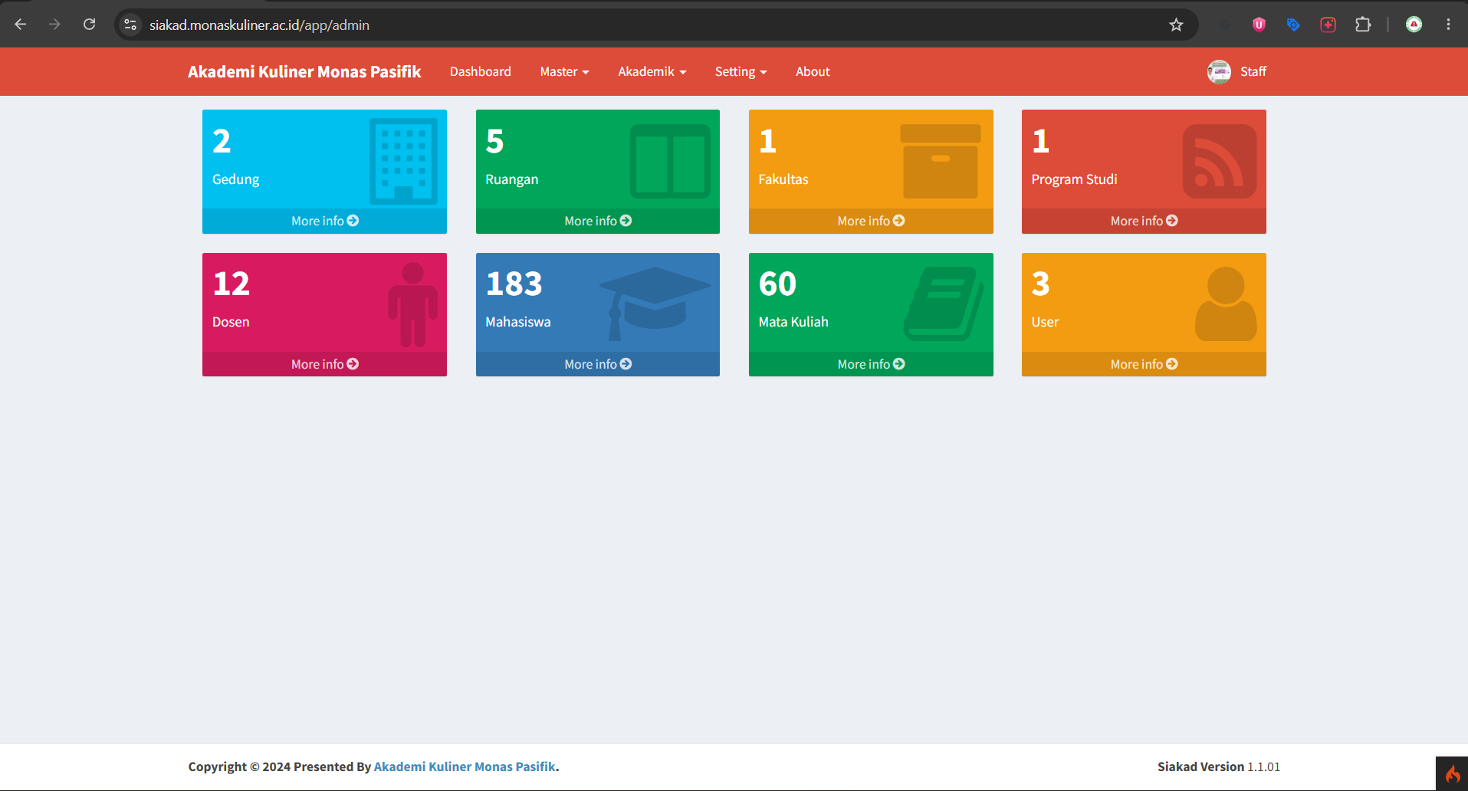Open More info for Mahasiswa
1468x791 pixels.
pyautogui.click(x=598, y=364)
